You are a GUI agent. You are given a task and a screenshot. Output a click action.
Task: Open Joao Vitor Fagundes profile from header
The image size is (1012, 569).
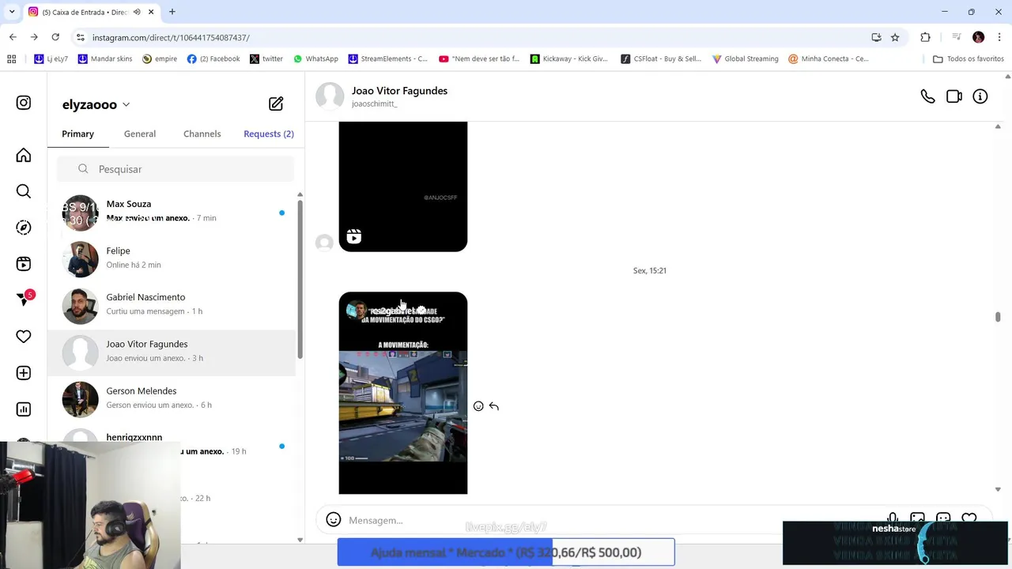(399, 91)
